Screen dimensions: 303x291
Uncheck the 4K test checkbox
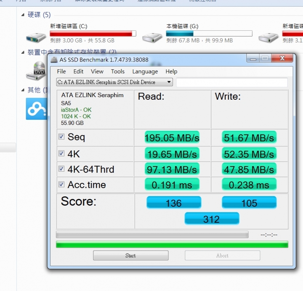(x=61, y=153)
